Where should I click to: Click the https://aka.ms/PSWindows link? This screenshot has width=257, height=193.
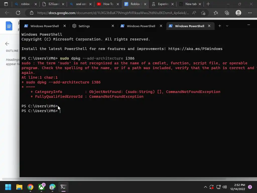pyautogui.click(x=195, y=49)
